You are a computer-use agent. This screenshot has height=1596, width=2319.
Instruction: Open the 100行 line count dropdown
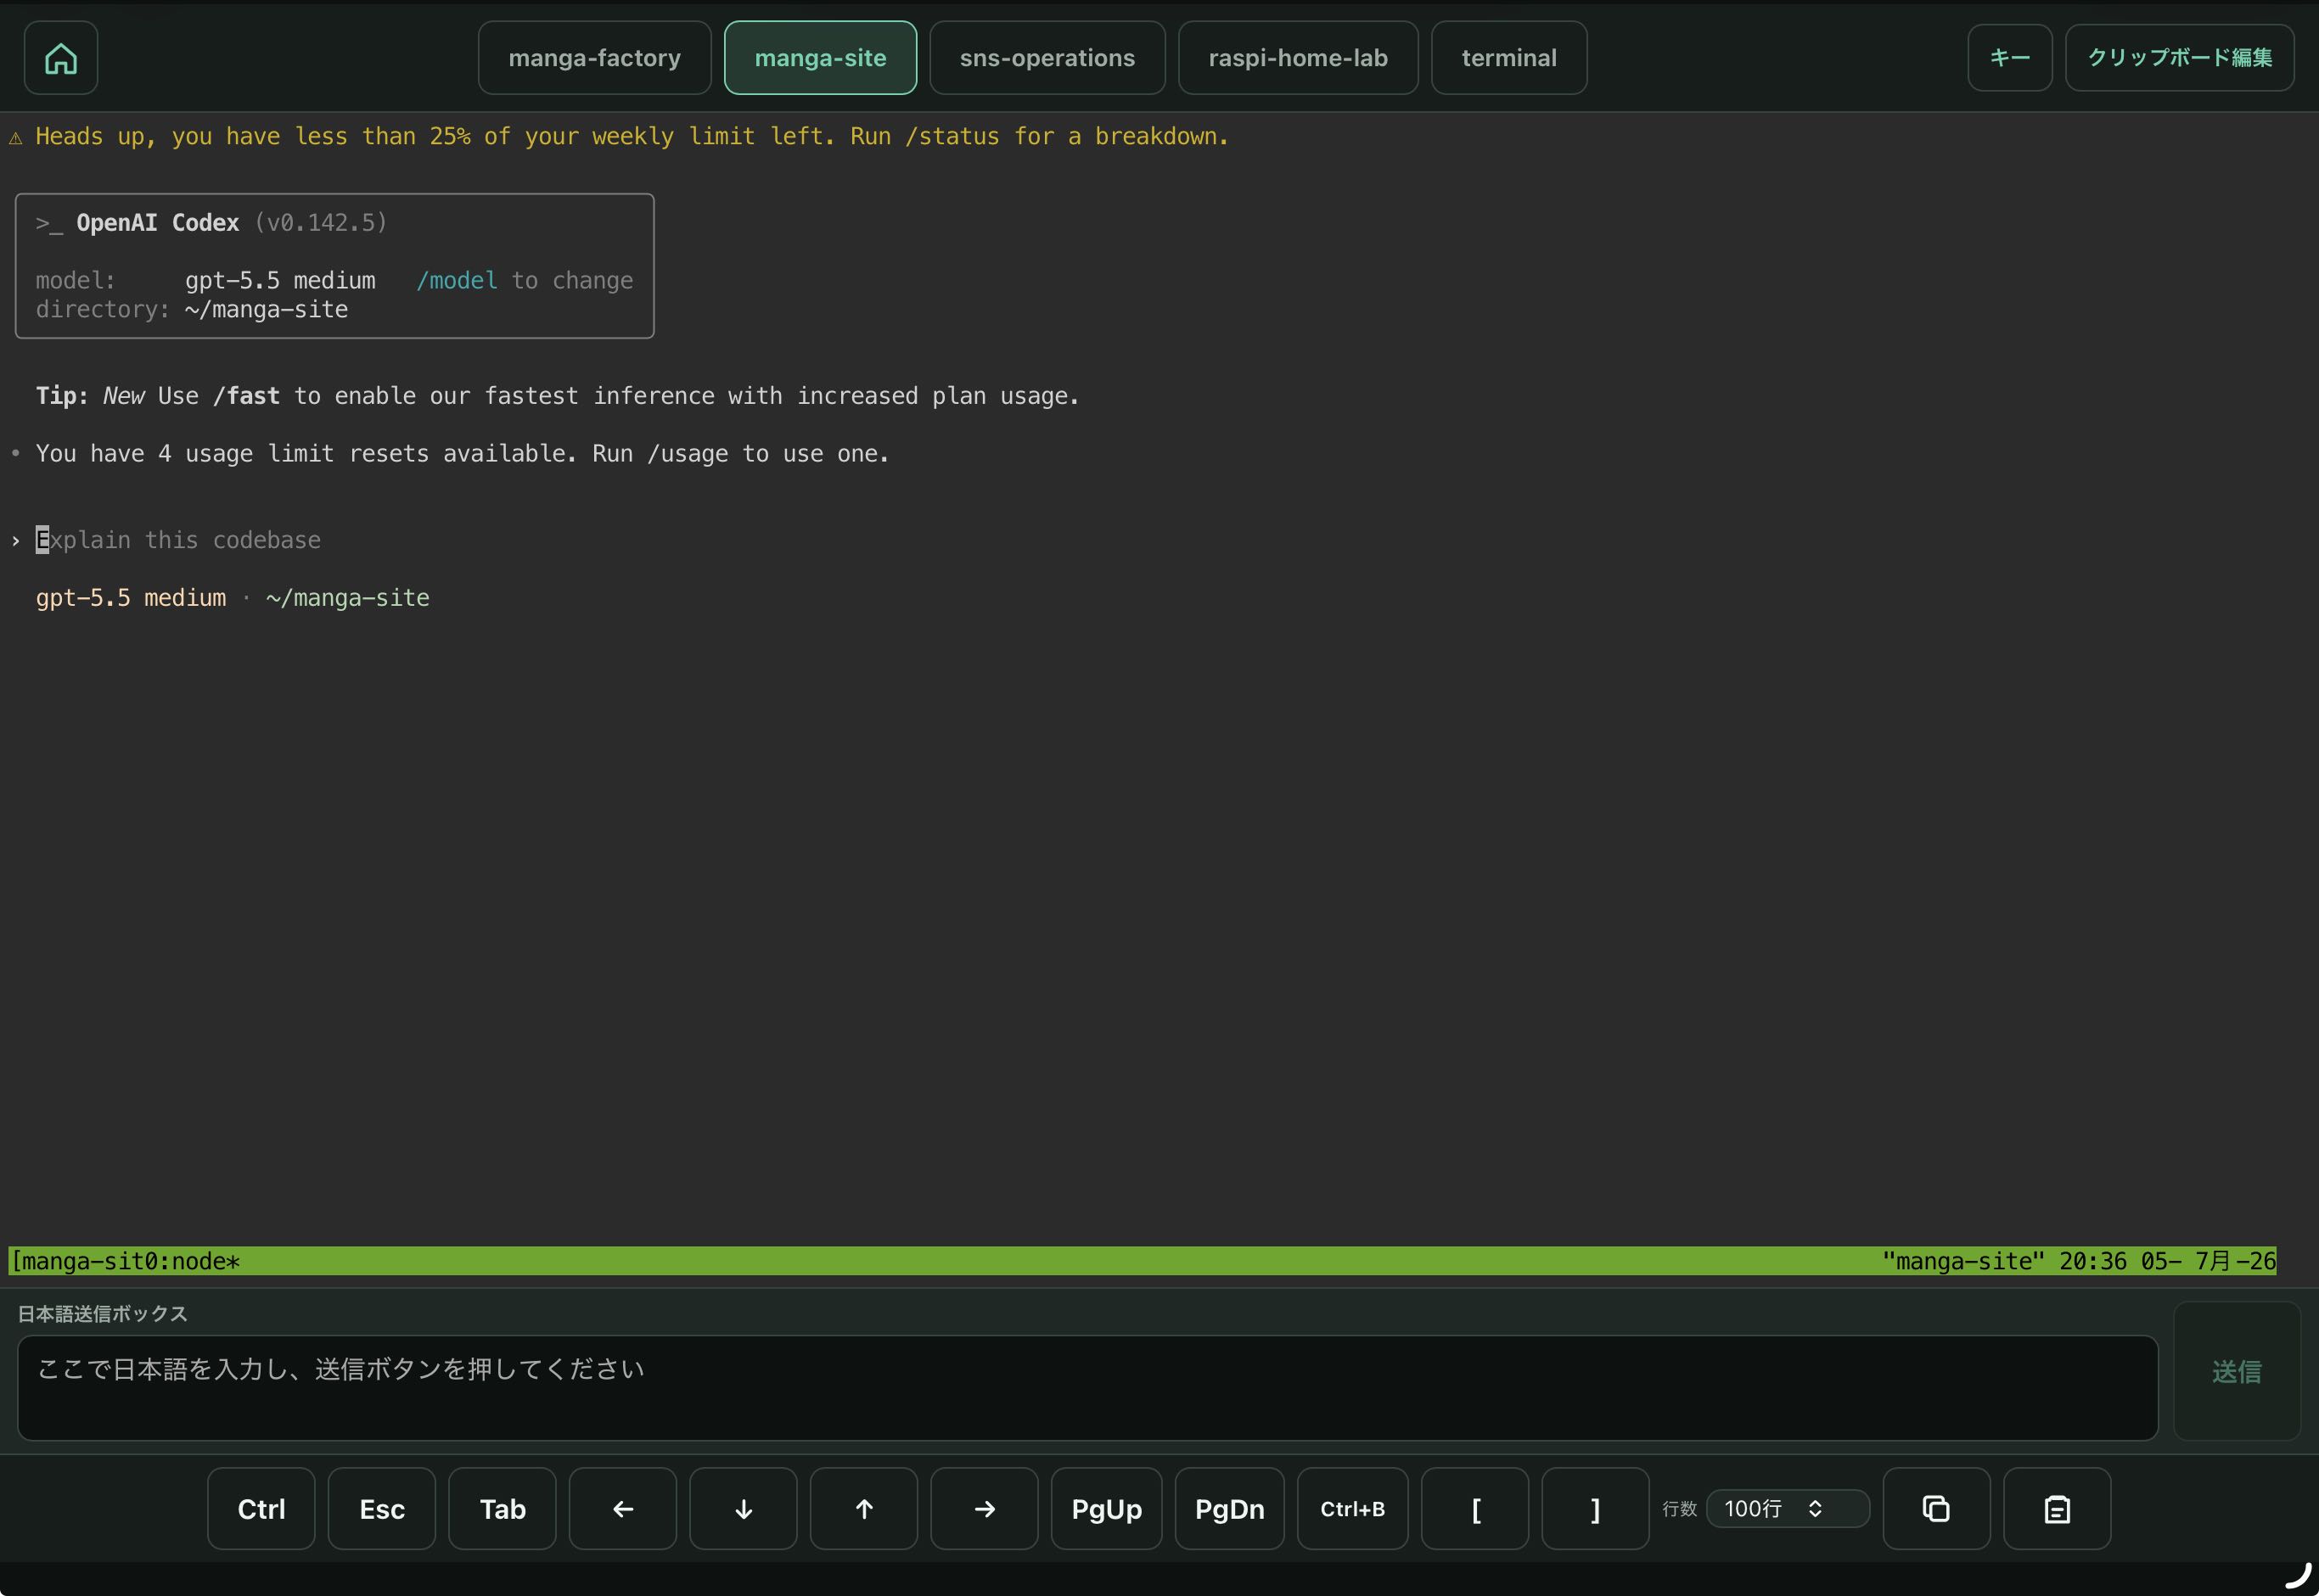coord(1788,1509)
